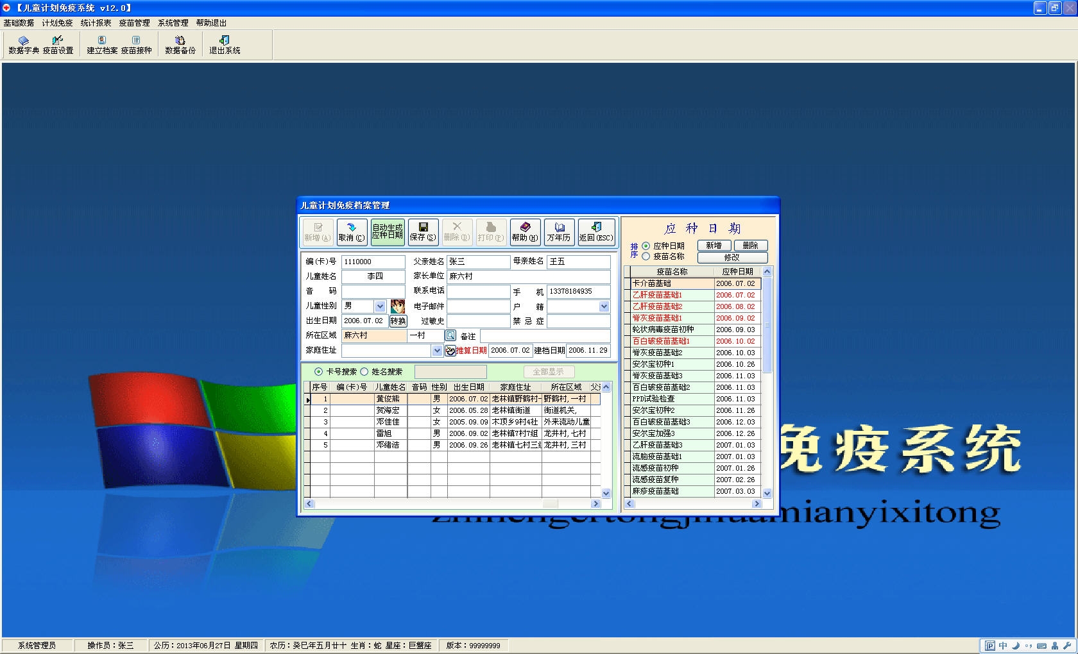The image size is (1078, 654).
Task: Click the magnifier lookup icon beside 一村
Action: pos(450,335)
